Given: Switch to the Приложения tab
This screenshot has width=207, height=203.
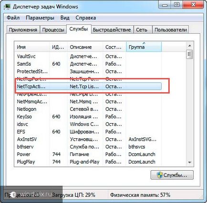Looking at the screenshot, I should coord(23,30).
